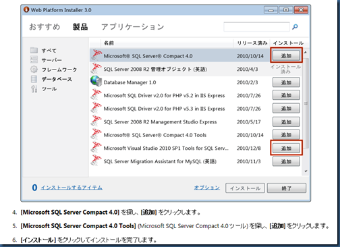Viewport: 340px width, 247px height.
Task: Click release date 2010/12/8
Action: 249,148
